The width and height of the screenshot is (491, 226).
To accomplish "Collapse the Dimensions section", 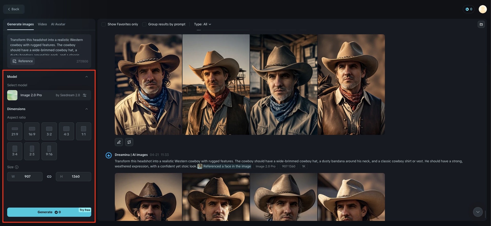I will (x=87, y=109).
